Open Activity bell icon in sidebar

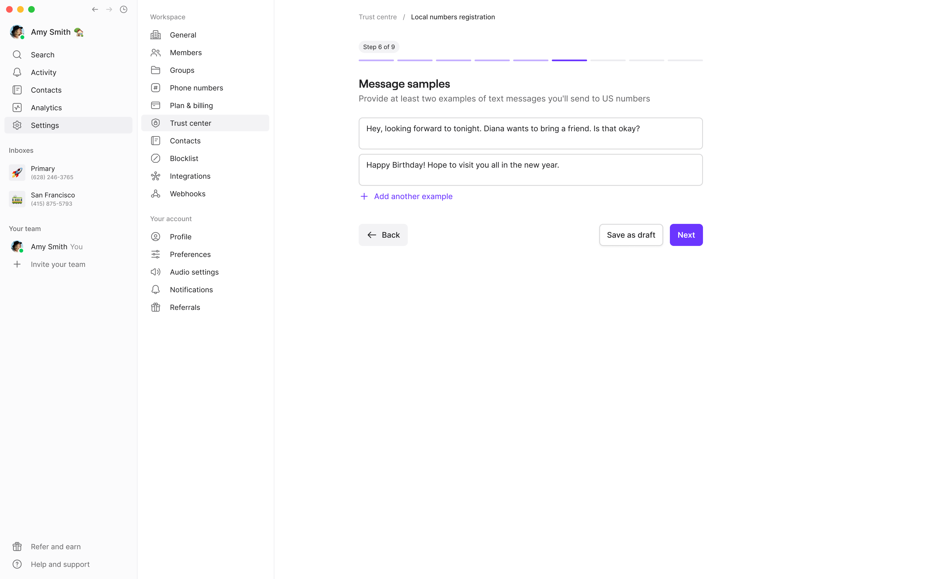[x=17, y=72]
